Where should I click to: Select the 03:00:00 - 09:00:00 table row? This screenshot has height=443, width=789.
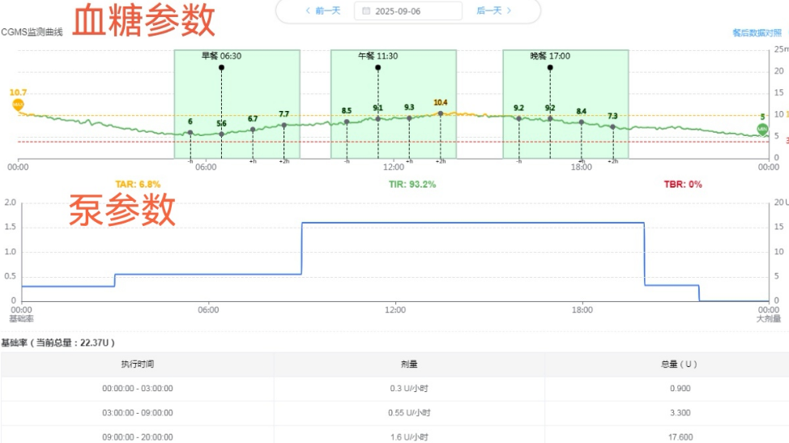(394, 412)
